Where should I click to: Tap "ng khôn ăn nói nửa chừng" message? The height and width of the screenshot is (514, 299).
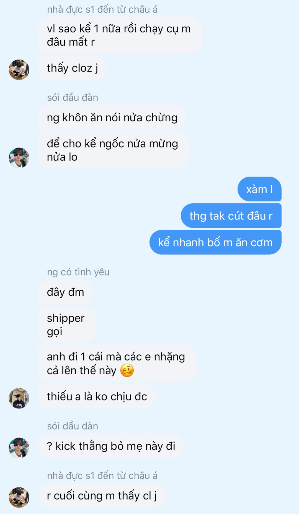pos(112,117)
